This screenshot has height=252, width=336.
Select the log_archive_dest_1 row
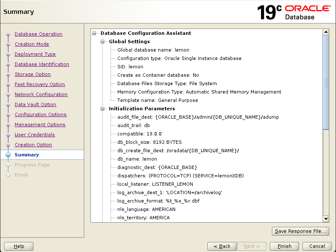pyautogui.click(x=170, y=192)
